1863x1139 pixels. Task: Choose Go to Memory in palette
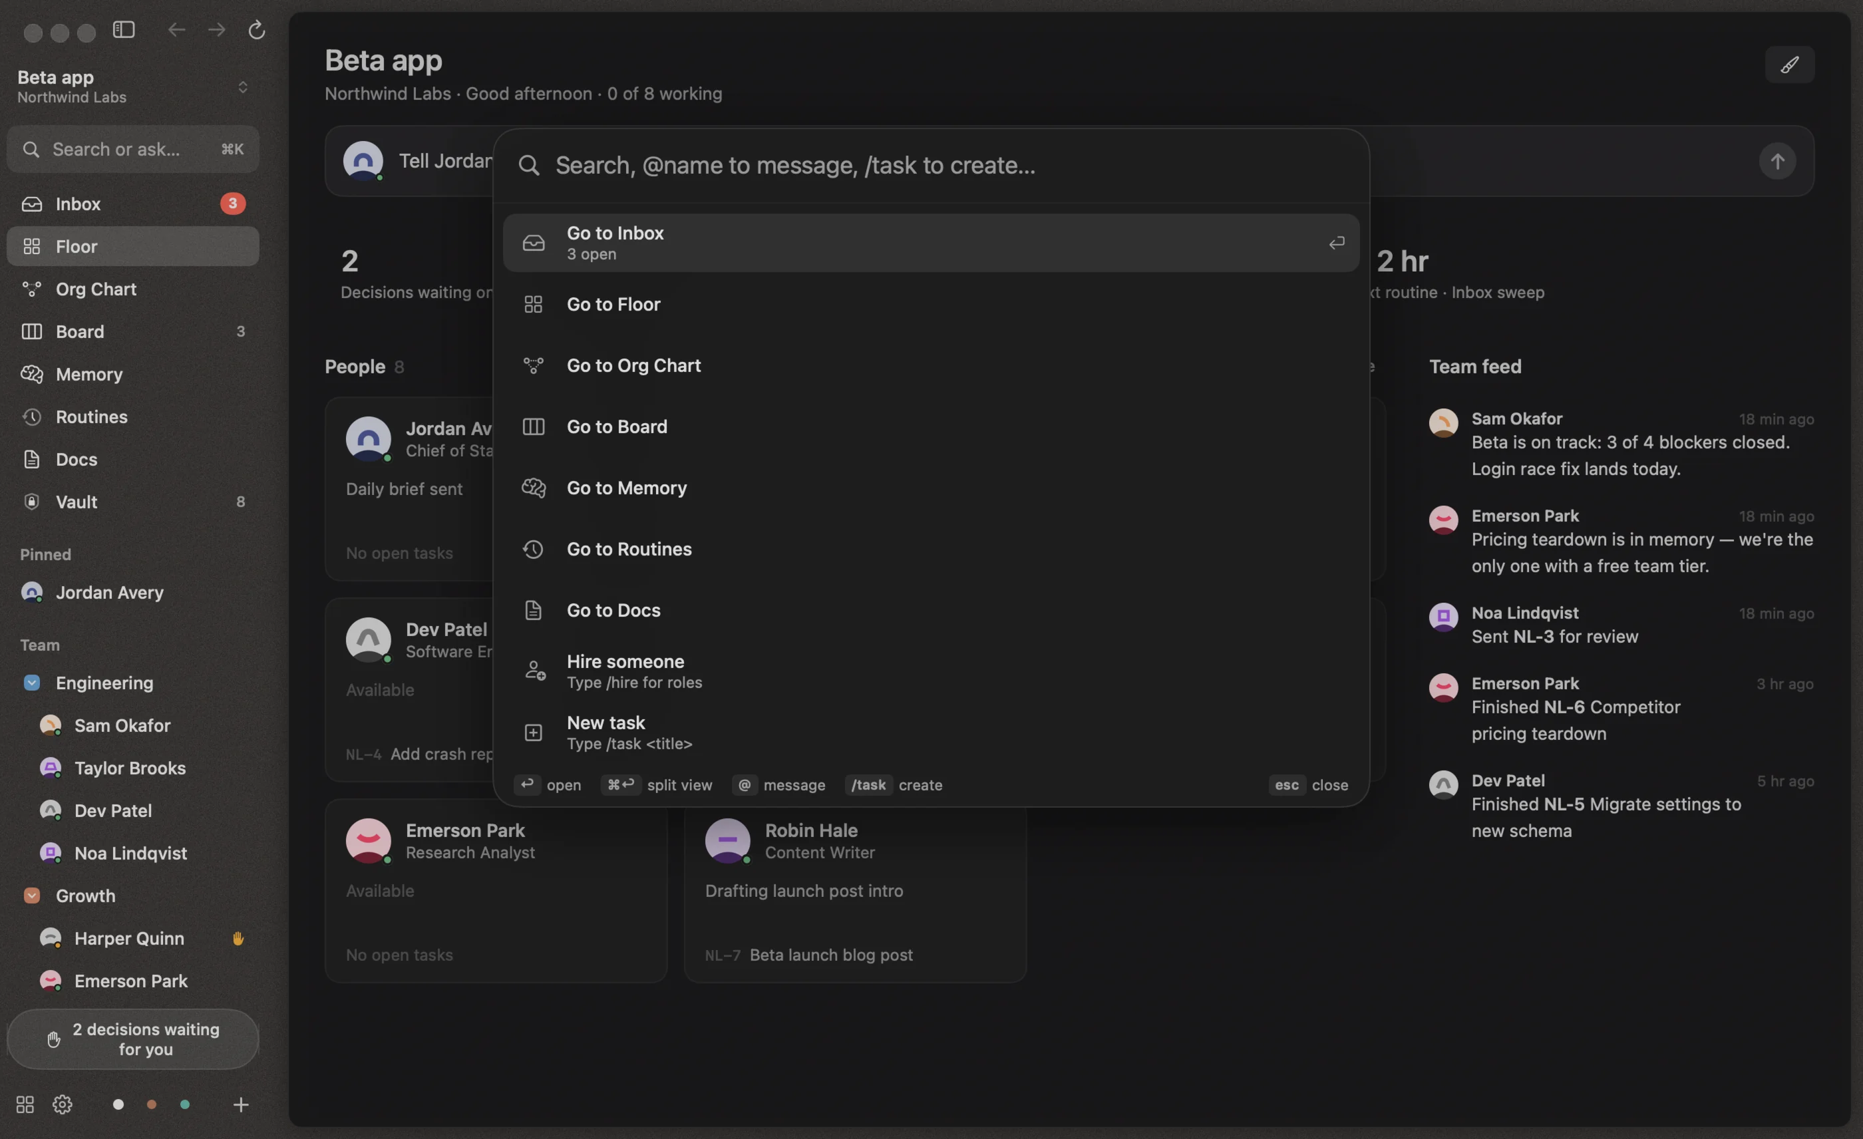(x=931, y=488)
